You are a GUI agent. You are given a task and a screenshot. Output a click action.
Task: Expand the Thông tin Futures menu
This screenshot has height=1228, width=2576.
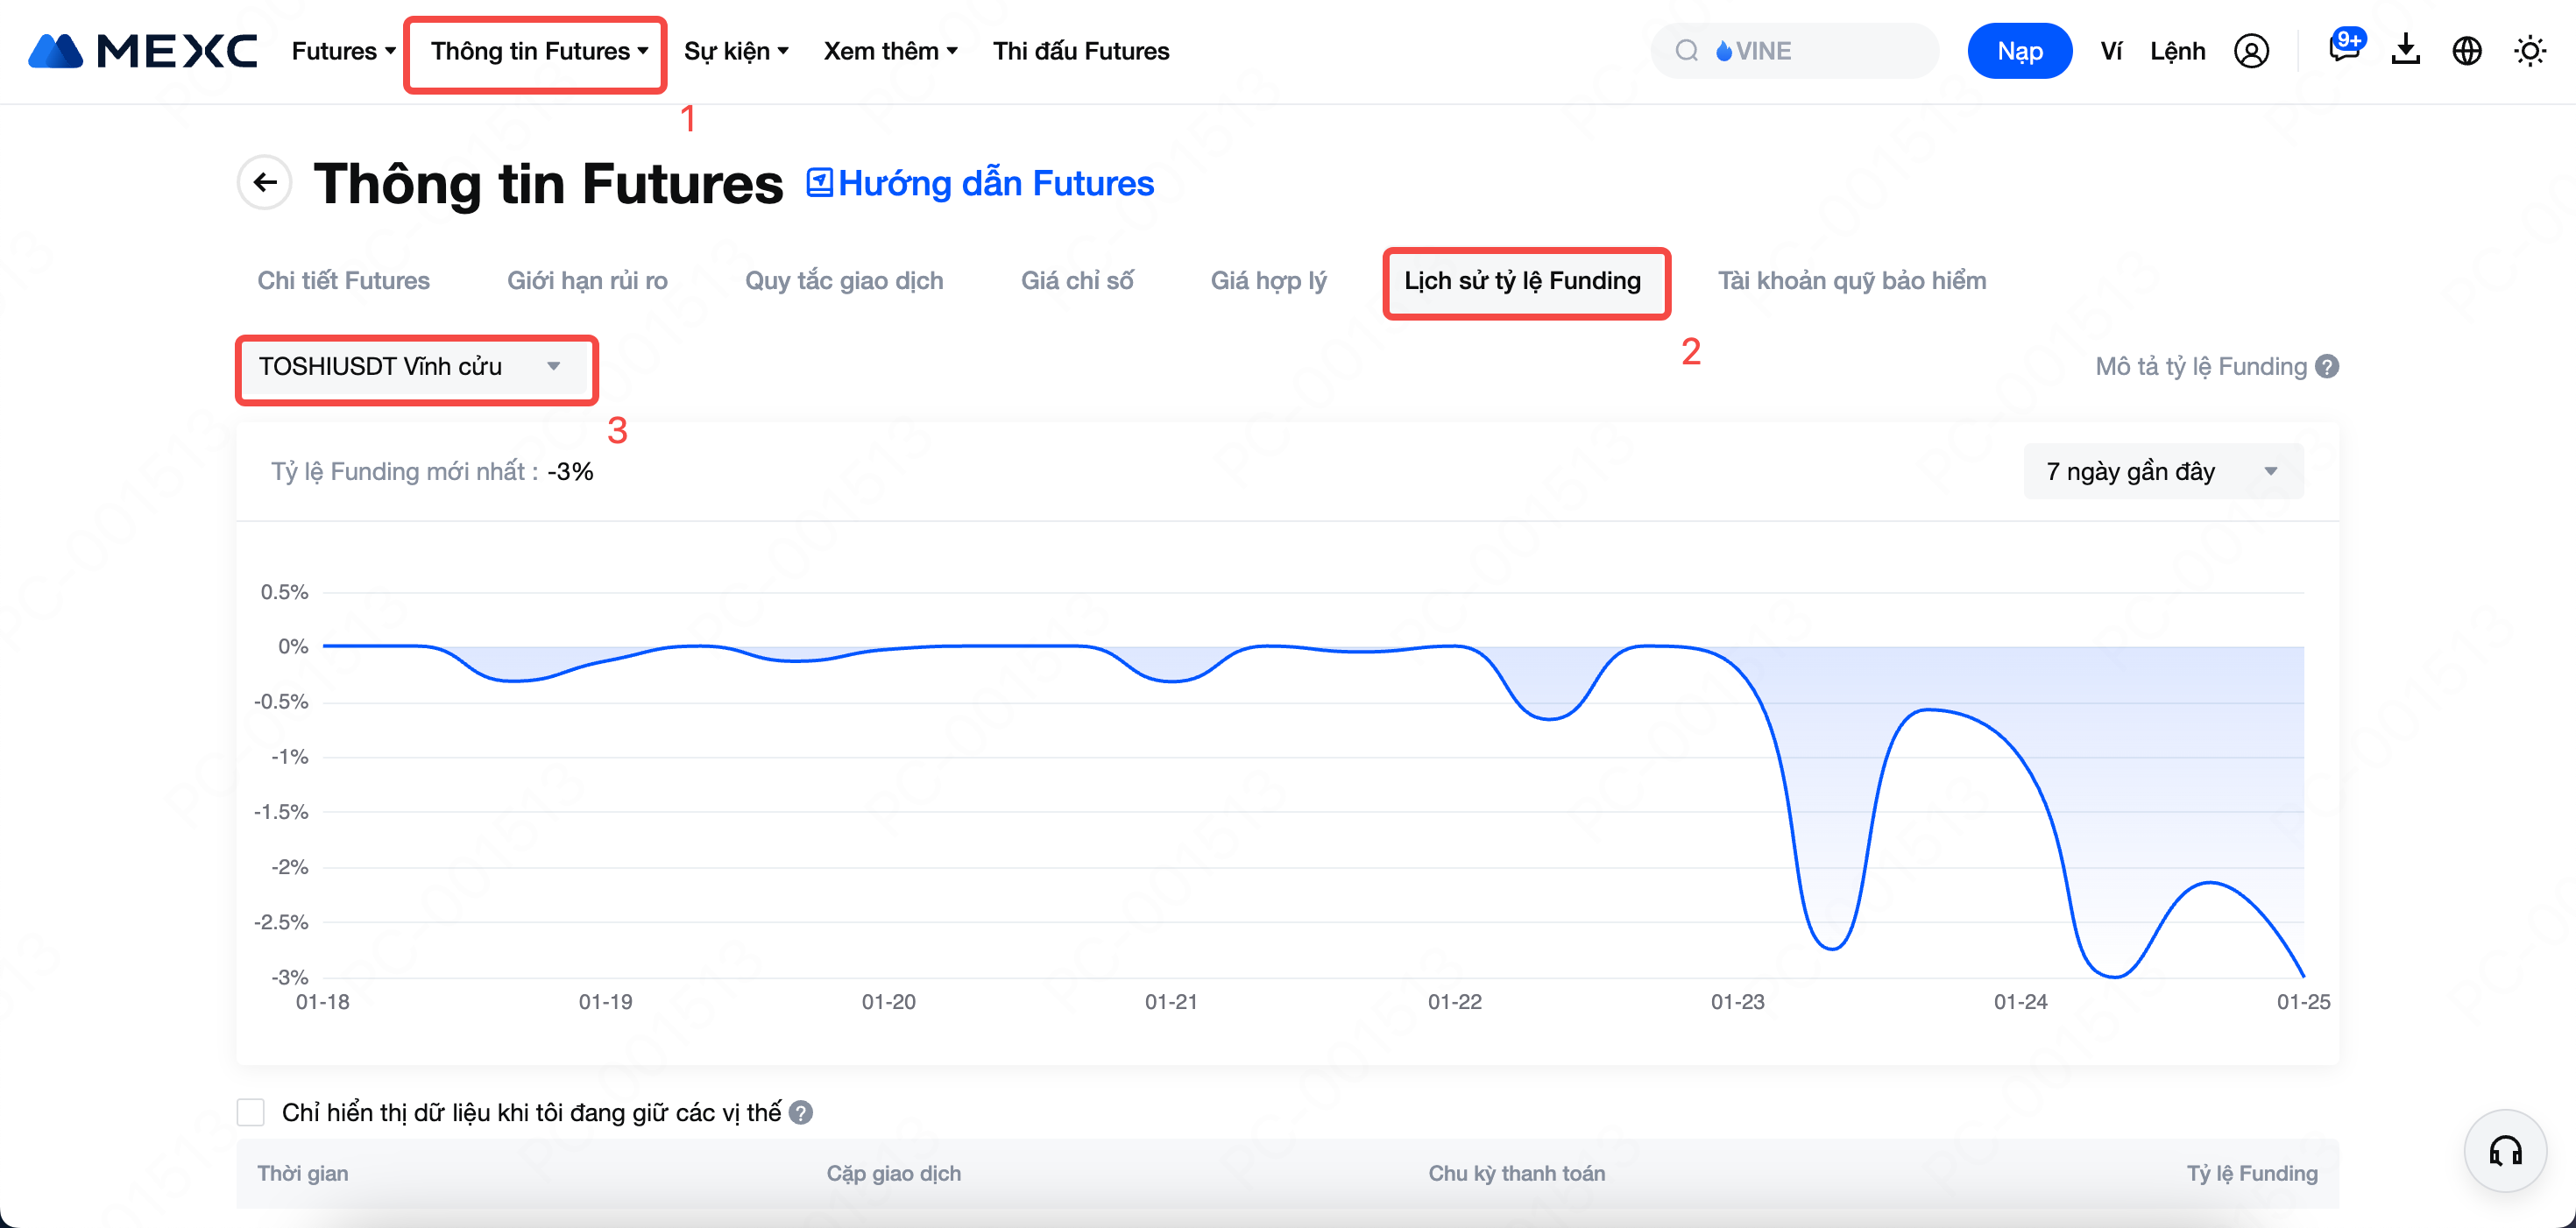tap(538, 51)
